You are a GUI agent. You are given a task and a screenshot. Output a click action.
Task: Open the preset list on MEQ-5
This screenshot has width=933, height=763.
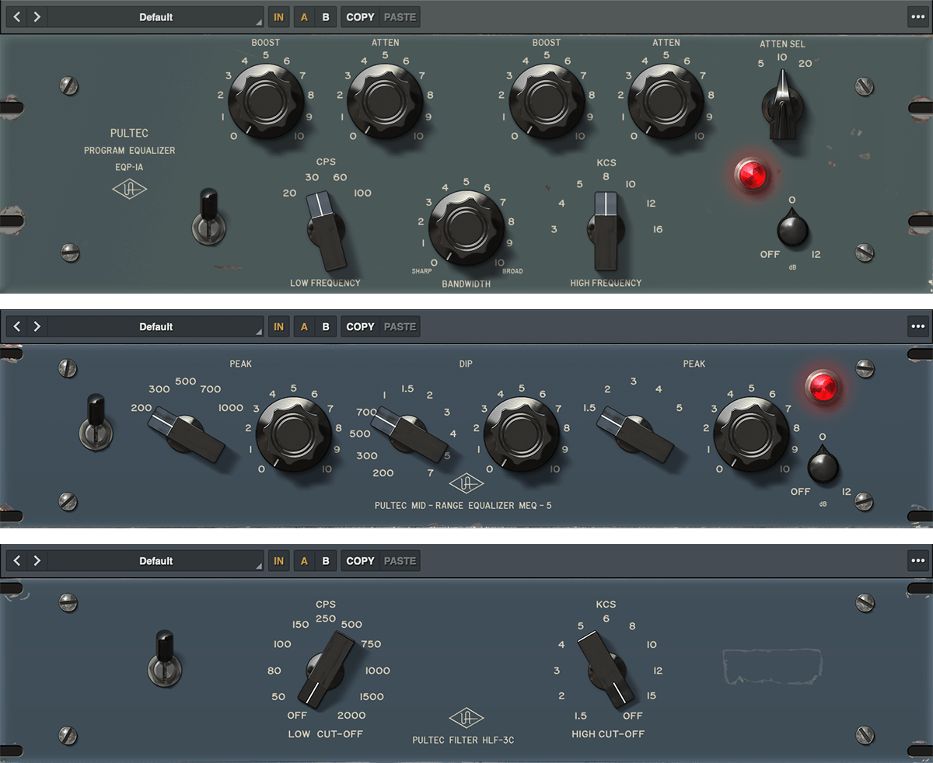155,326
